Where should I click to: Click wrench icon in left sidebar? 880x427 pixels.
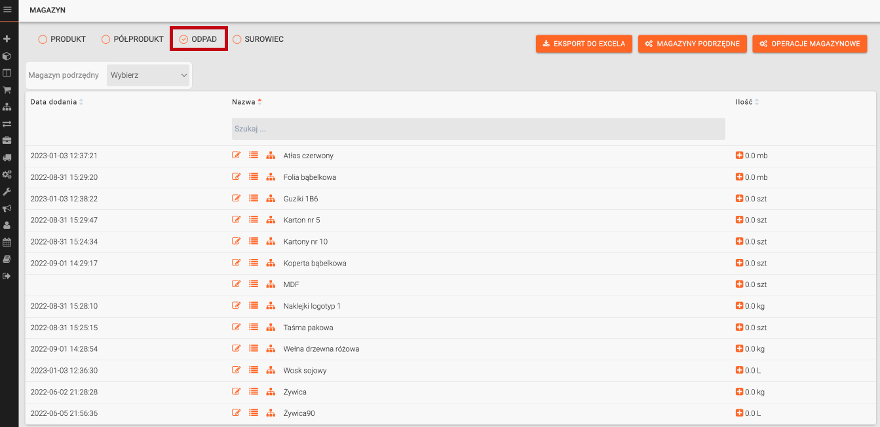7,192
